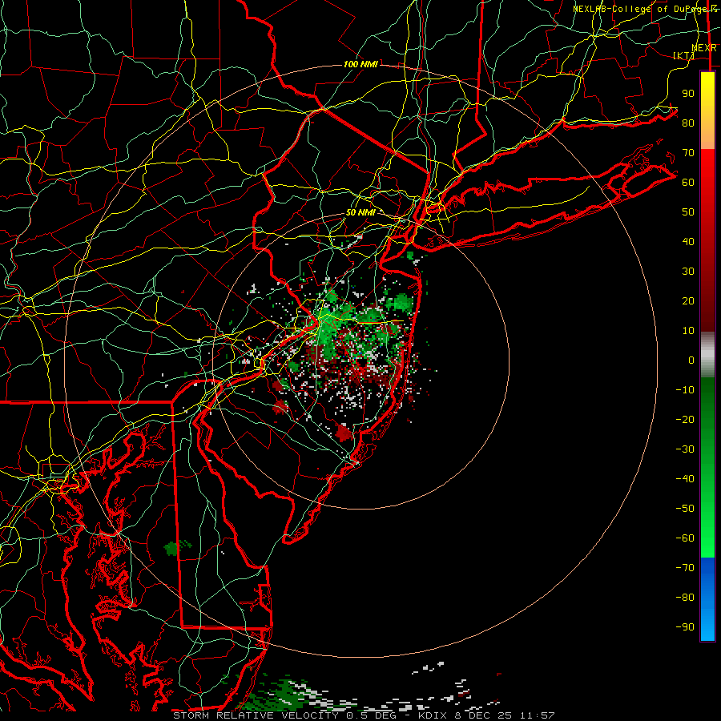The width and height of the screenshot is (721, 721).
Task: Click the 30 value on velocity scale
Action: click(688, 272)
